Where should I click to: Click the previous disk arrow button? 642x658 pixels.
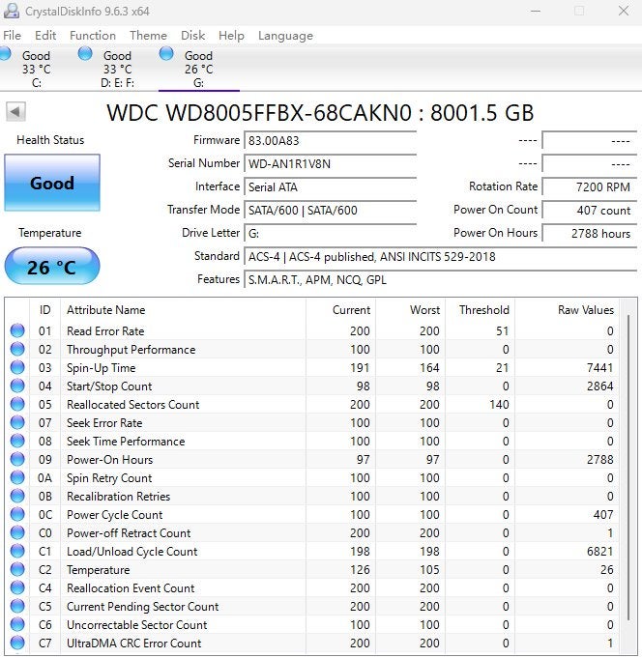16,112
